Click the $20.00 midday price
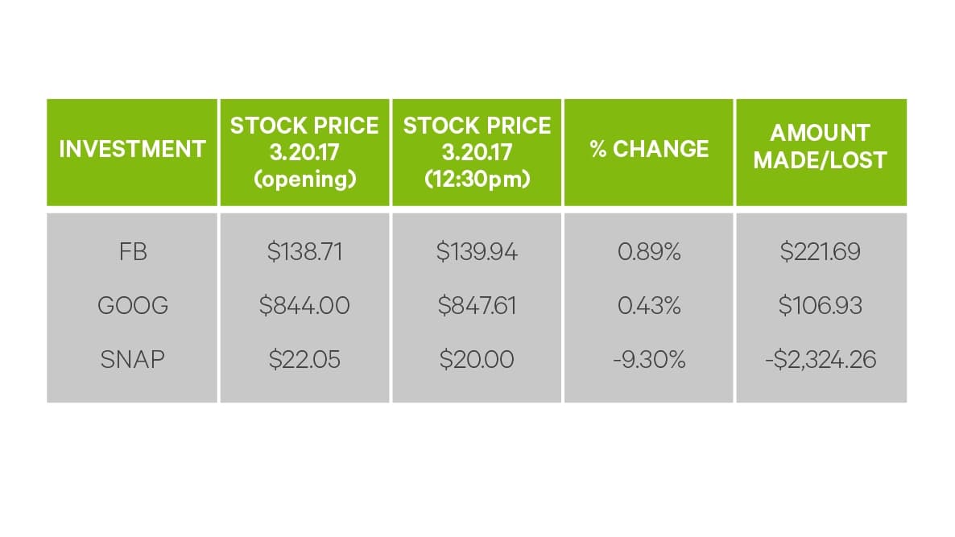 477,360
